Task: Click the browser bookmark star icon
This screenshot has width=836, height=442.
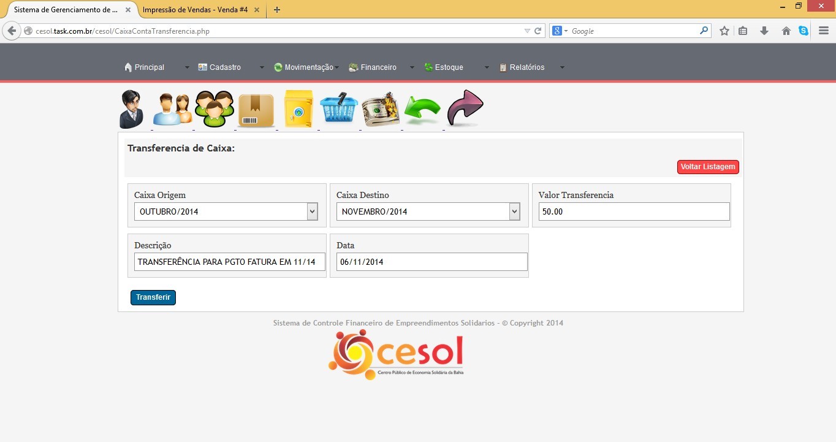Action: [724, 31]
